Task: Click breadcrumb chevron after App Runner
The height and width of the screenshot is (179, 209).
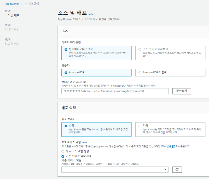Action: point(22,4)
